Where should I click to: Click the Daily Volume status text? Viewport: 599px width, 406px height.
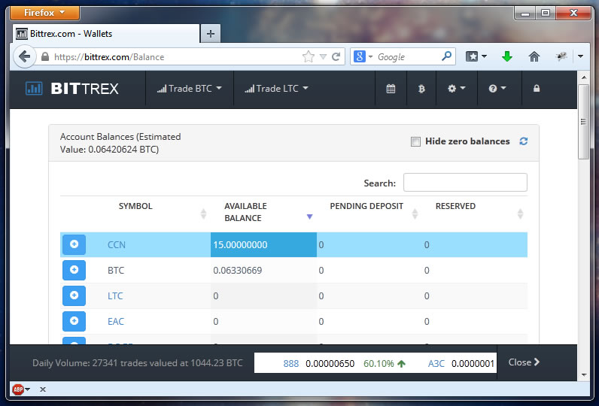tap(138, 363)
